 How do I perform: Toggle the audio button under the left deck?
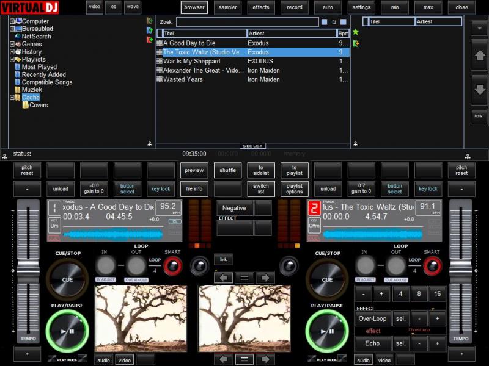click(x=103, y=360)
